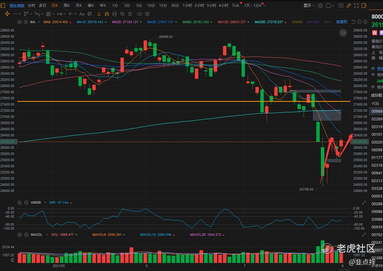The image size is (383, 271).
Task: Switch to 多日 multi-day tab
Action: (x=43, y=6)
